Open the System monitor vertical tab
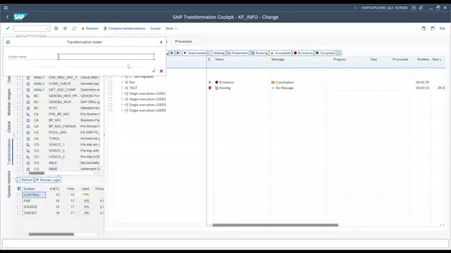Image resolution: width=451 pixels, height=253 pixels. (x=9, y=184)
